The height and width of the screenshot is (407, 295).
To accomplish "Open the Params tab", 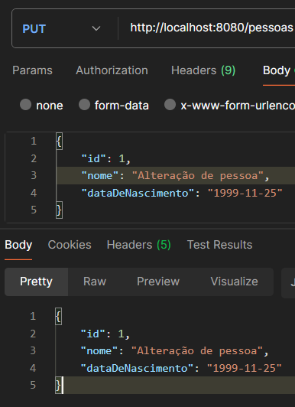I will pos(32,70).
